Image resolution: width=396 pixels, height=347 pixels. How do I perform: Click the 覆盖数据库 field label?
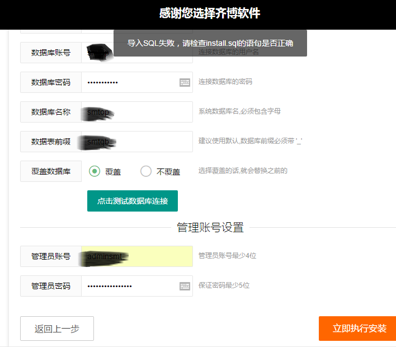[51, 171]
